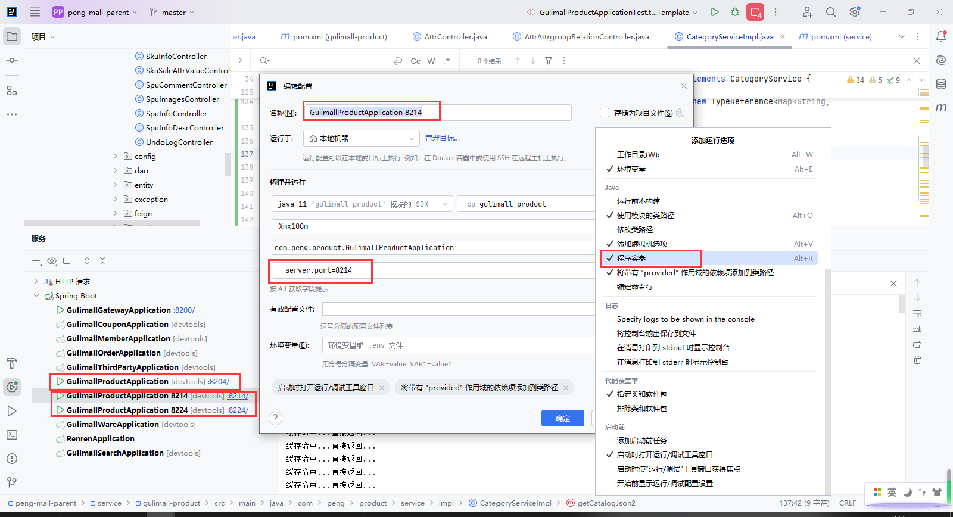Open the Commit tool window icon

12,60
